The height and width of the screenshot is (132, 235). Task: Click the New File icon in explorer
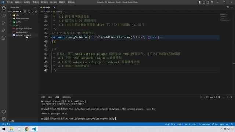point(25,11)
